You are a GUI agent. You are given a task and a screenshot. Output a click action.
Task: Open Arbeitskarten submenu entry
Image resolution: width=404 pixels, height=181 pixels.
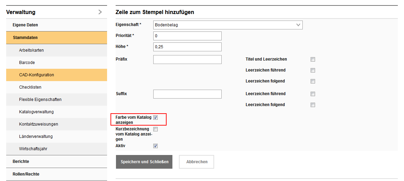click(x=31, y=50)
